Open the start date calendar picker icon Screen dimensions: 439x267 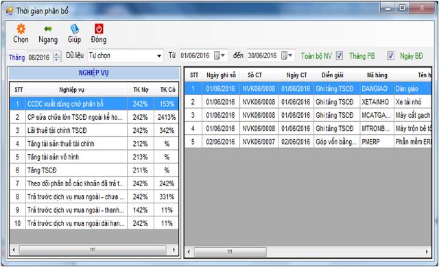point(219,55)
